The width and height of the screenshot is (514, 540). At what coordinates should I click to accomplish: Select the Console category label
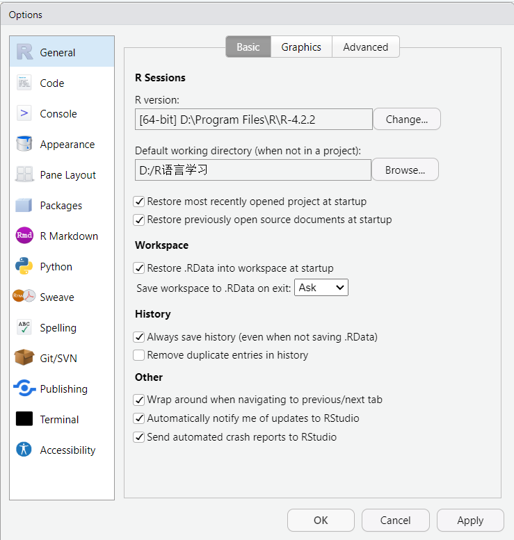58,114
